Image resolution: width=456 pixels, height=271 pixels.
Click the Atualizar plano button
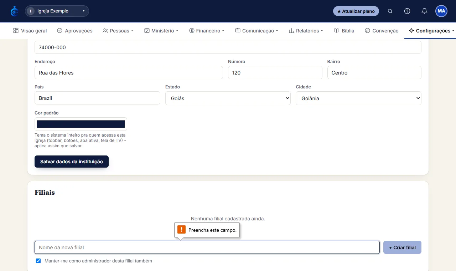(x=356, y=11)
